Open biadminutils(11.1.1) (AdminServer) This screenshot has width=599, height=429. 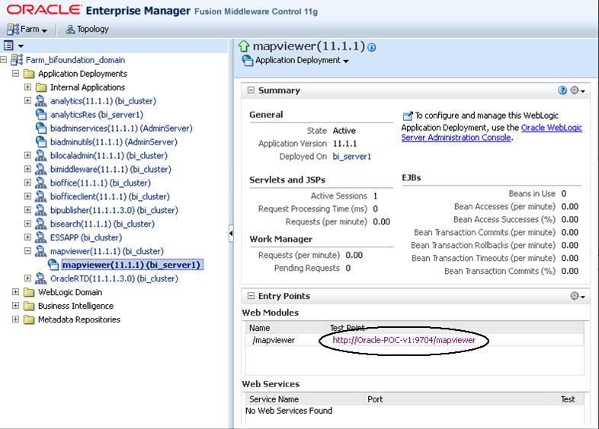coord(114,142)
